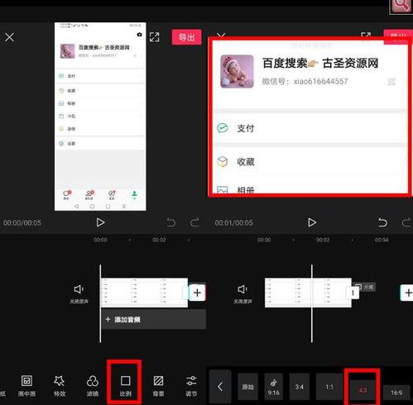Click 00:00/00:05 time readout in left editor
This screenshot has height=405, width=413.
pyautogui.click(x=22, y=222)
